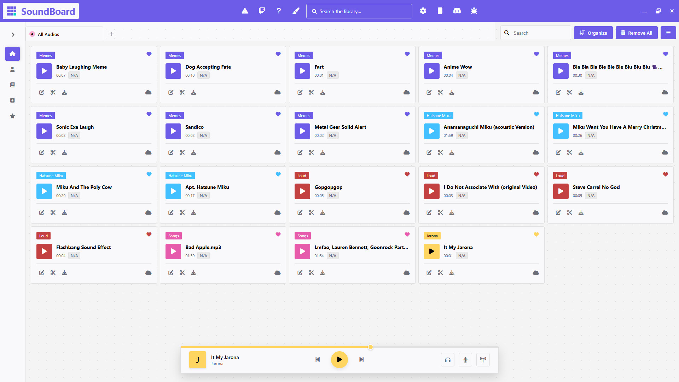Image resolution: width=679 pixels, height=382 pixels.
Task: Open the book library icon in sidebar
Action: click(12, 85)
